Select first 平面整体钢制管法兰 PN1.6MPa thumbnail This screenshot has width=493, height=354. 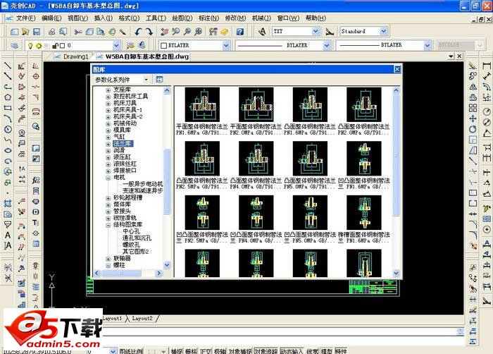click(x=199, y=105)
